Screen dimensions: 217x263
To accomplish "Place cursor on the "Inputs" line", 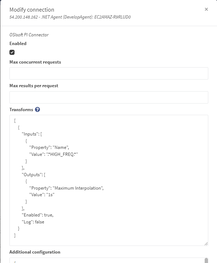I will 32,134.
